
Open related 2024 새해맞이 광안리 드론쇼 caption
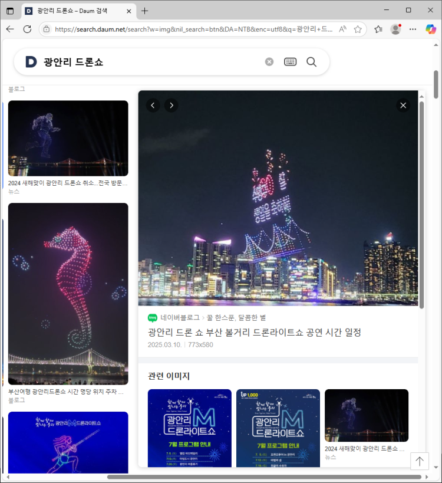[x=364, y=449]
